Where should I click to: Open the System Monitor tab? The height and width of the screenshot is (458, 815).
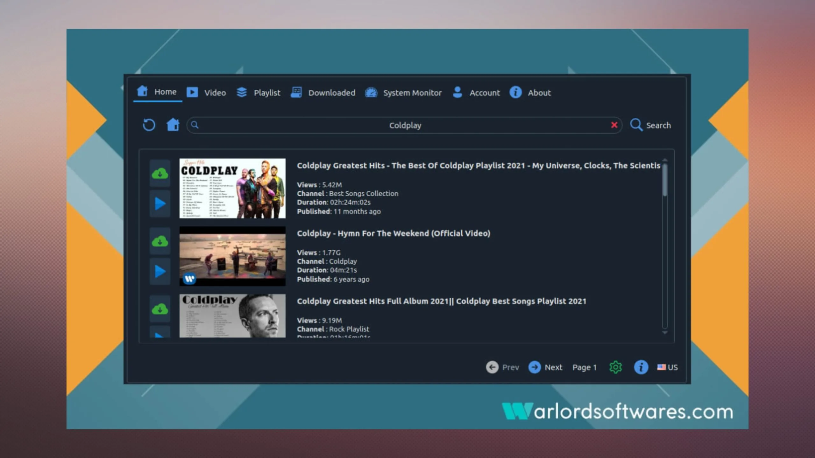point(403,93)
